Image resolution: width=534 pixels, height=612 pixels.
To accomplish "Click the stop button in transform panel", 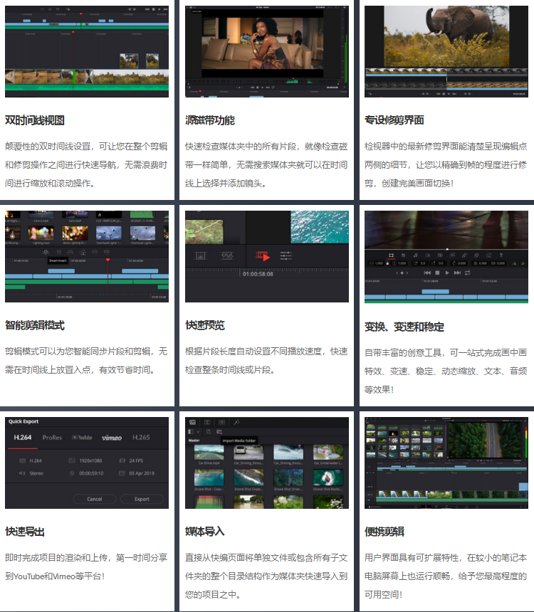I will (436, 273).
